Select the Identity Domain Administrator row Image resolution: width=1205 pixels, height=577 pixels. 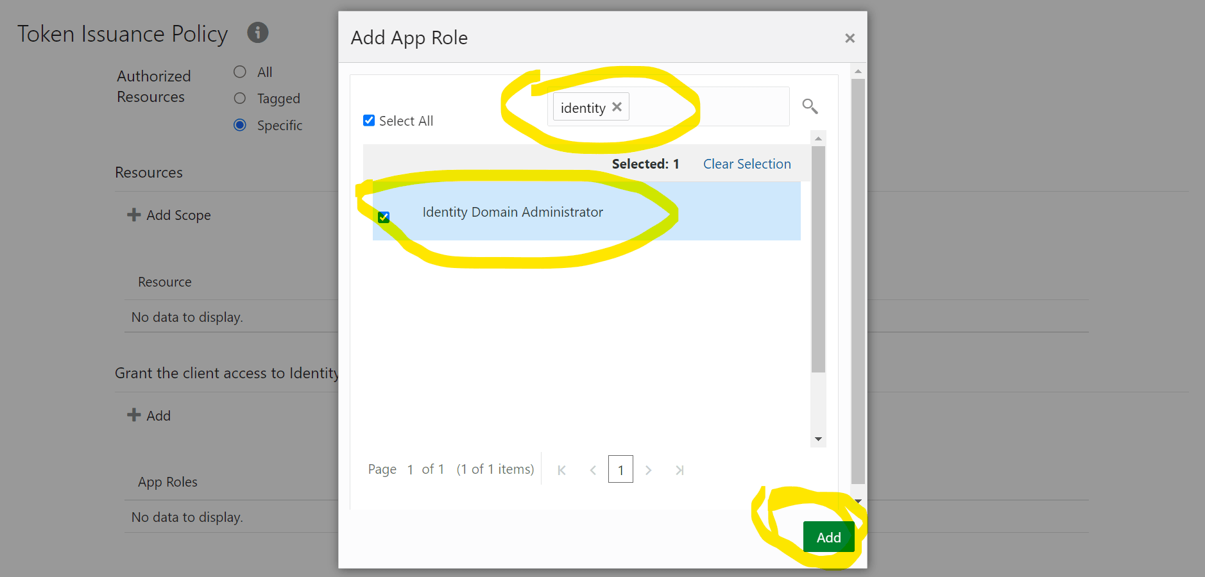(x=512, y=212)
